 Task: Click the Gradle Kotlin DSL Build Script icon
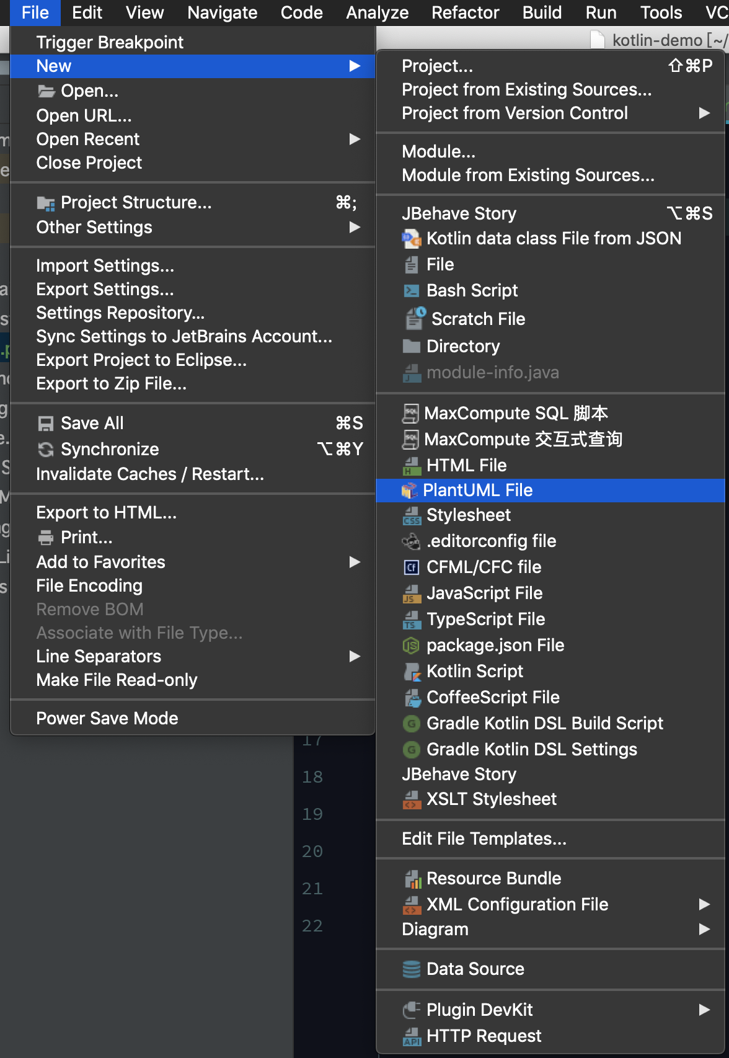[411, 724]
